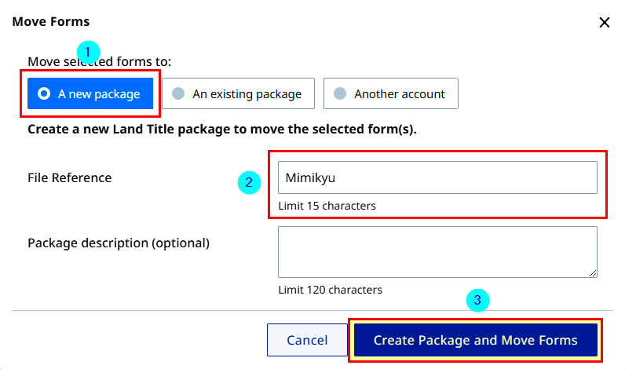Screen dimensions: 625x369
Task: Click the Cancel button
Action: (307, 340)
